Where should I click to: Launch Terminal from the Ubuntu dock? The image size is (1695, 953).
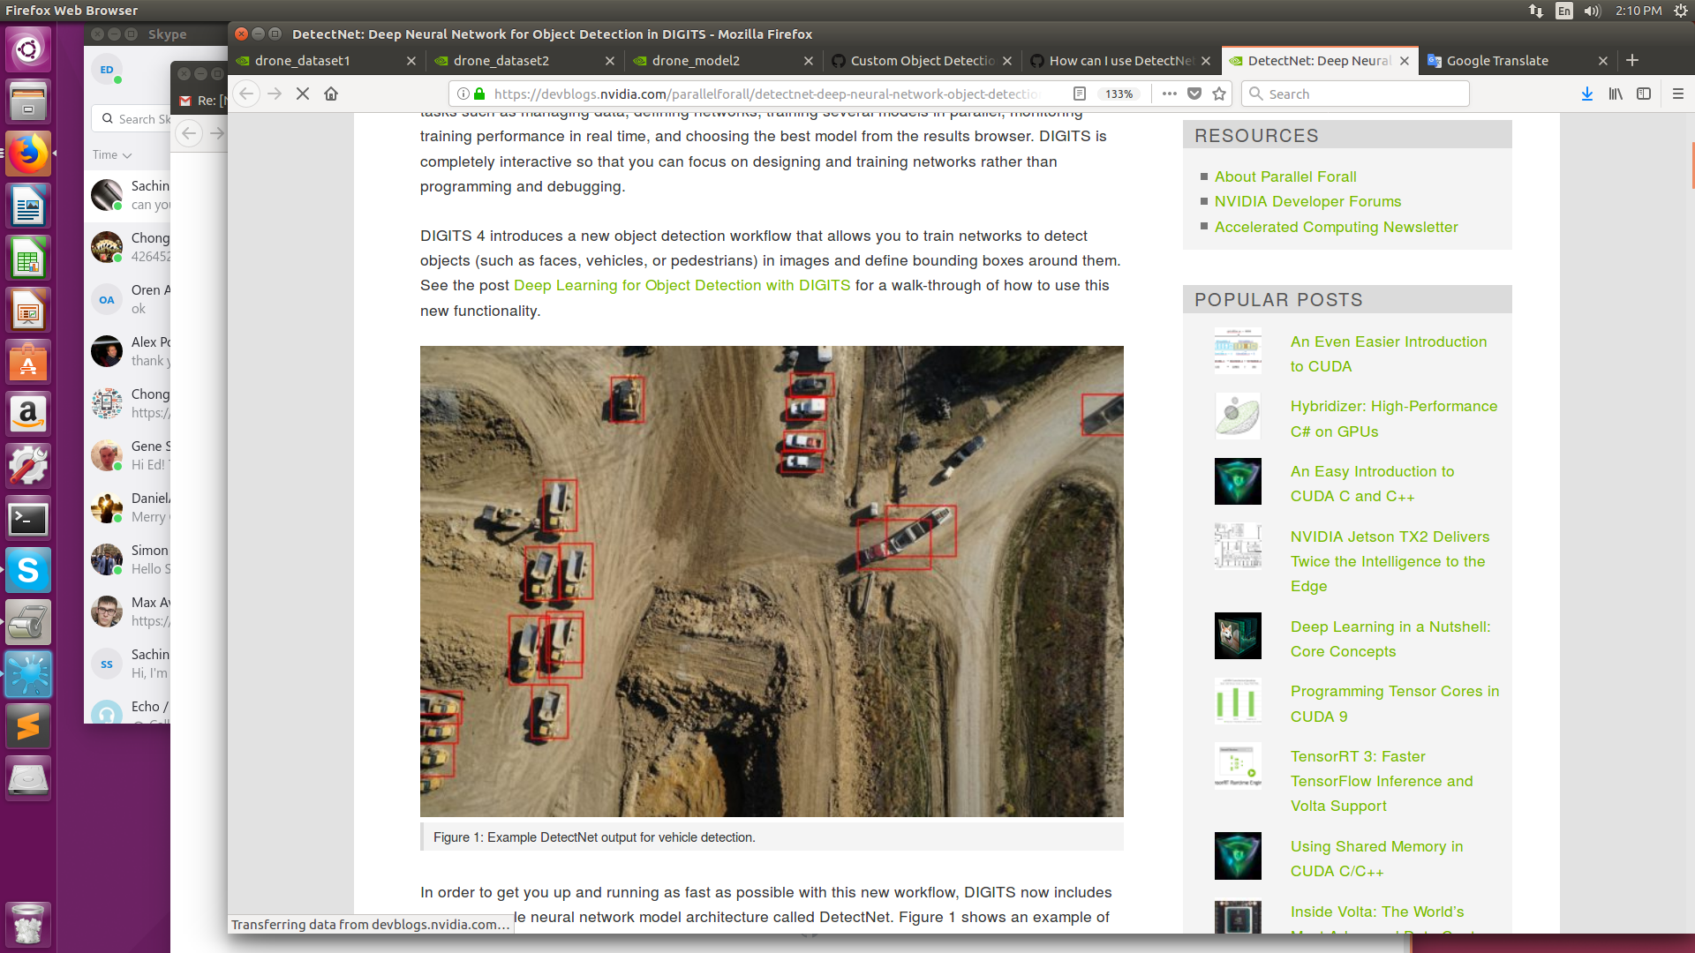[x=27, y=520]
